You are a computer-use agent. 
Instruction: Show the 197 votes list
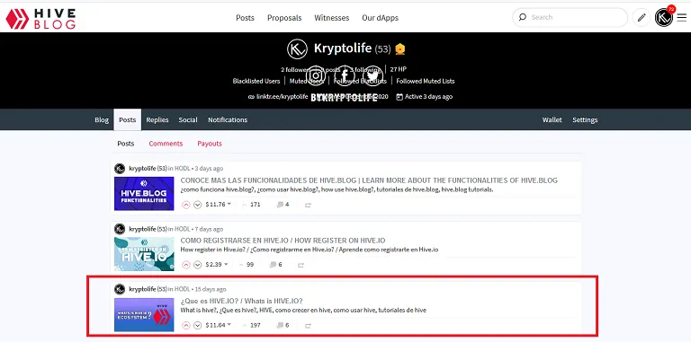coord(251,325)
